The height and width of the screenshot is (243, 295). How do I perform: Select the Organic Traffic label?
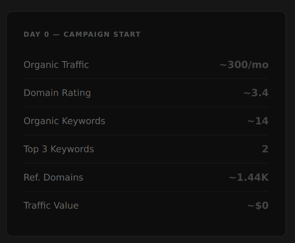tap(56, 65)
